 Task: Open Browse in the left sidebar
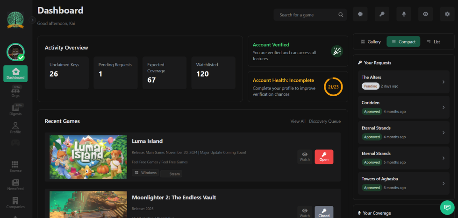pyautogui.click(x=15, y=166)
